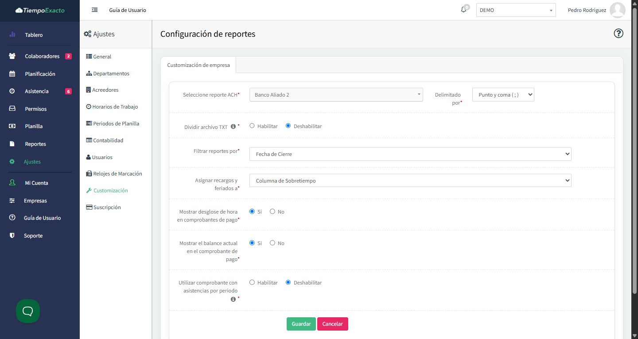Click the Tablero chart icon in sidebar
Viewport: 638px width, 339px height.
point(12,35)
